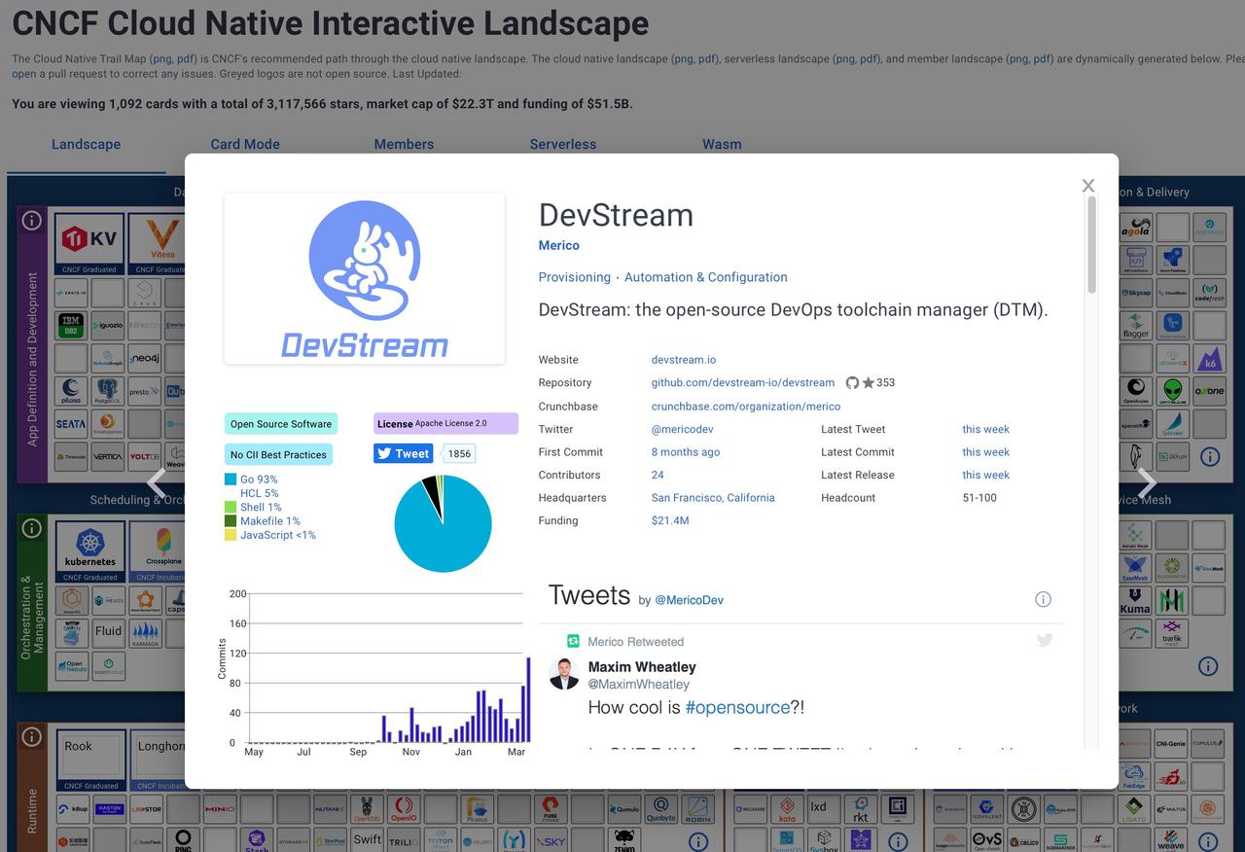
Task: Click the Go 93% language color swatch
Action: [230, 479]
